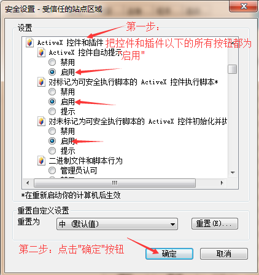Click the 确定 button
259x275 pixels.
point(169,253)
